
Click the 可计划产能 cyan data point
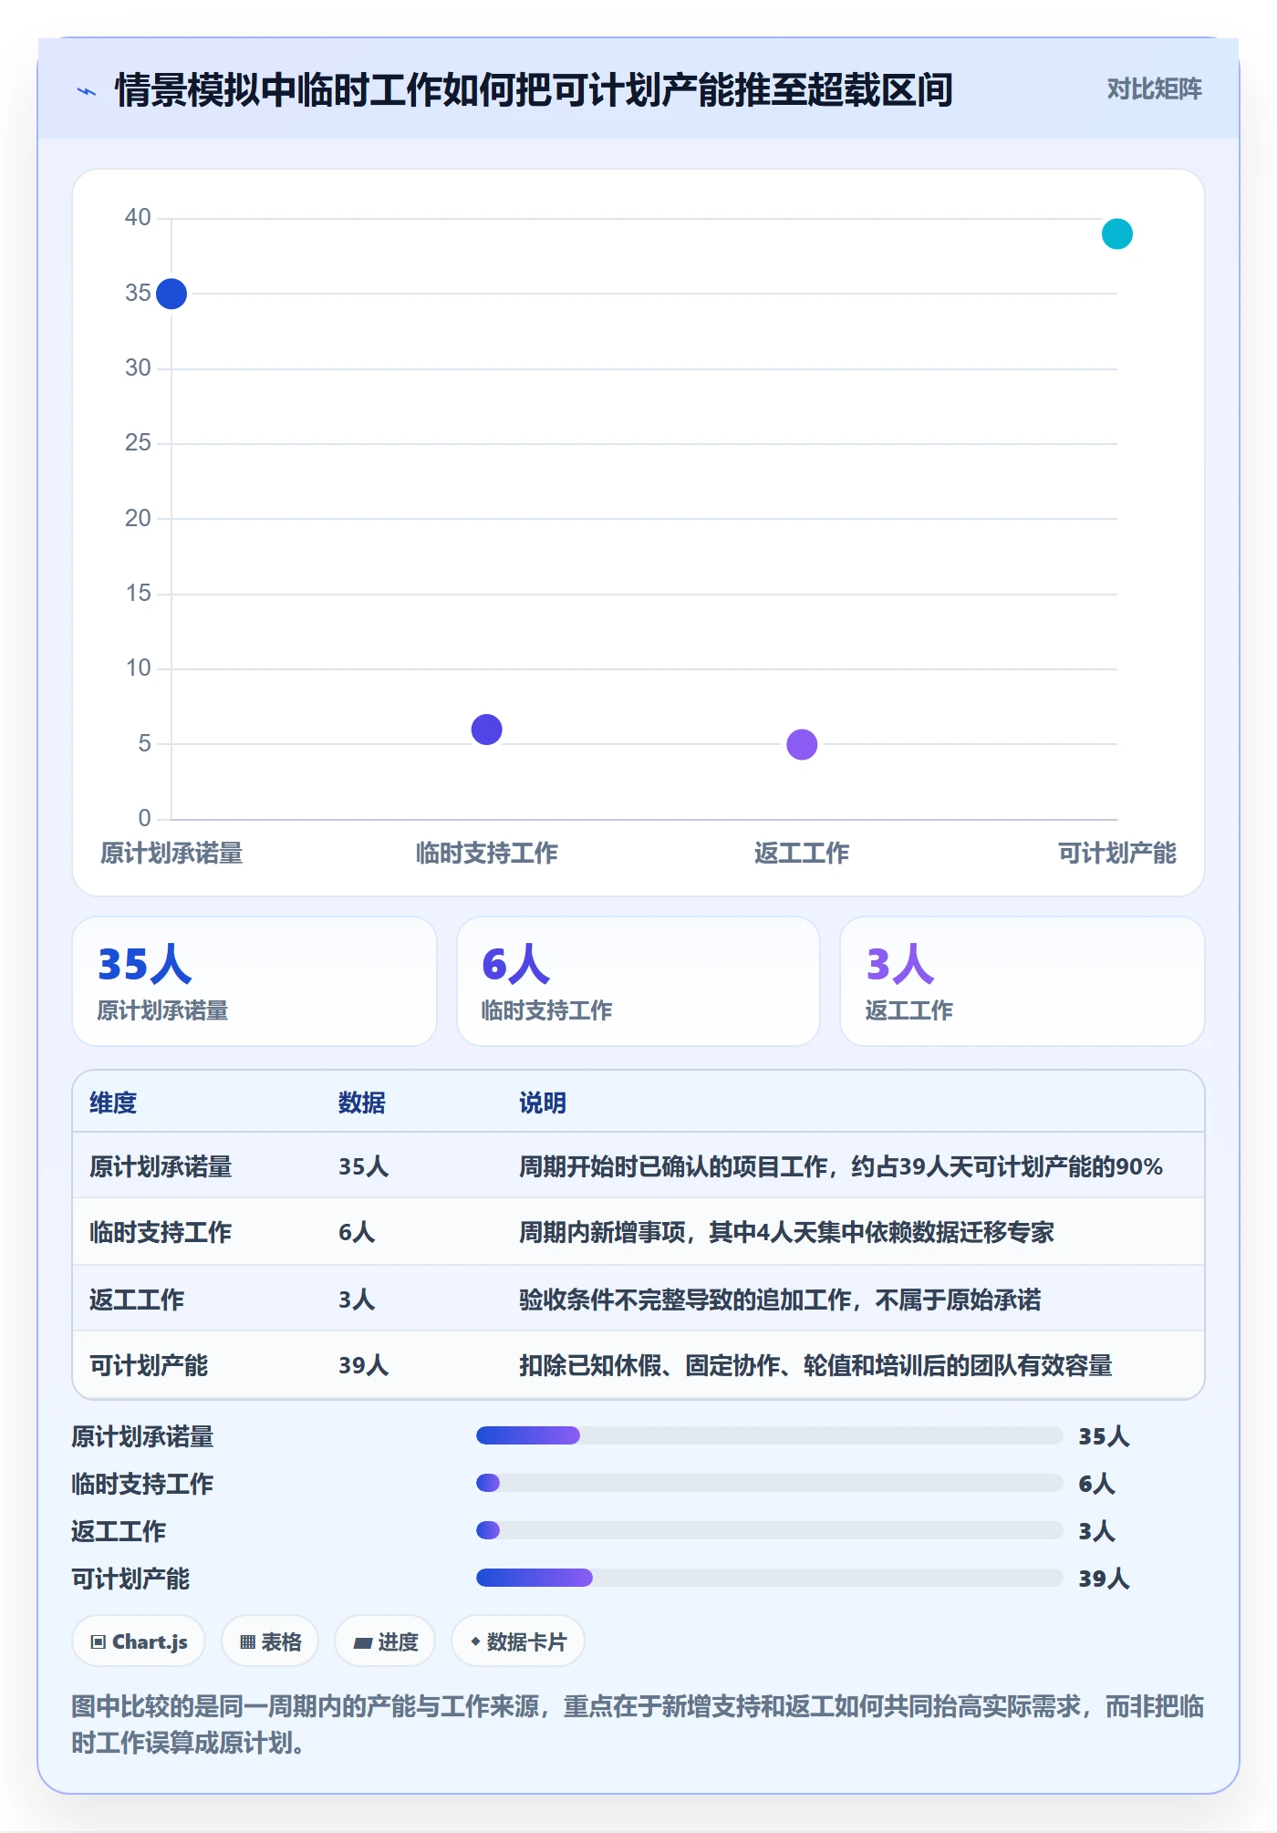pyautogui.click(x=1117, y=234)
